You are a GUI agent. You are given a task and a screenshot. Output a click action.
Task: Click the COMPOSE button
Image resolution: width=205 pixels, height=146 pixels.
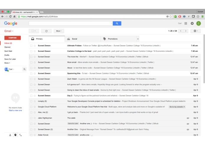13,38
